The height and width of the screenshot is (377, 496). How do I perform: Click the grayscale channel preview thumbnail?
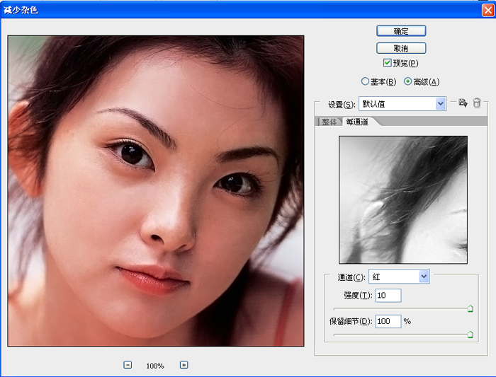point(403,200)
